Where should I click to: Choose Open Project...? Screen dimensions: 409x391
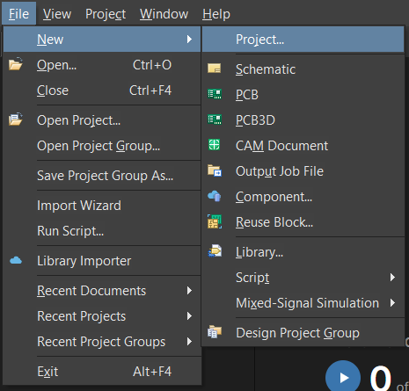[x=102, y=120]
